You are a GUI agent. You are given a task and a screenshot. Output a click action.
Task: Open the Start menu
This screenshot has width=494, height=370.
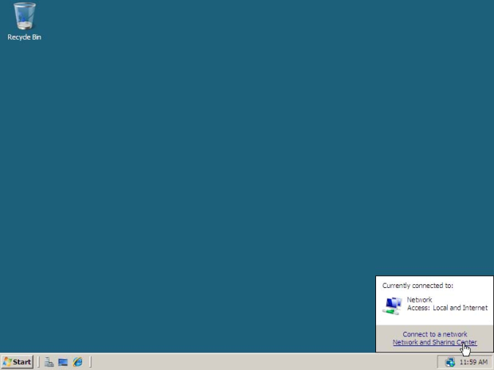tap(18, 361)
